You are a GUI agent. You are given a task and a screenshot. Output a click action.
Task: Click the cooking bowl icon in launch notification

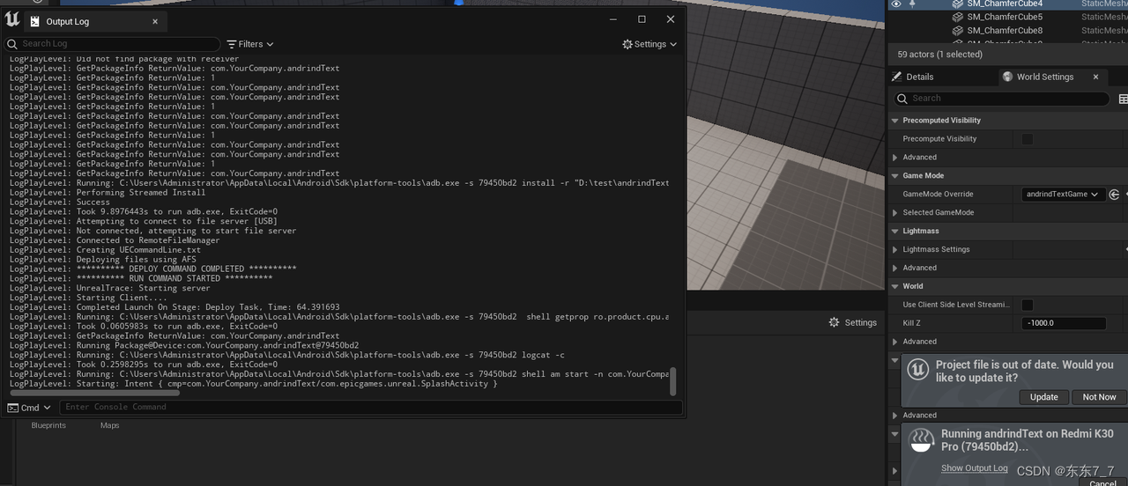pyautogui.click(x=922, y=439)
